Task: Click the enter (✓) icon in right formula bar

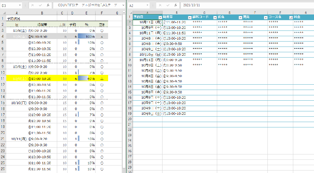Action: pyautogui.click(x=168, y=5)
